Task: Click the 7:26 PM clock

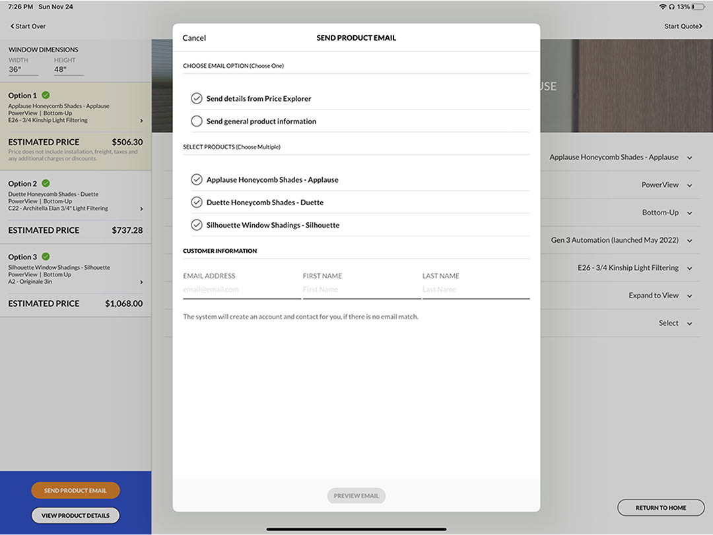Action: point(20,7)
